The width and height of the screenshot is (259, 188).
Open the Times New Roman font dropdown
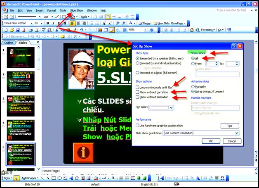(x=31, y=23)
